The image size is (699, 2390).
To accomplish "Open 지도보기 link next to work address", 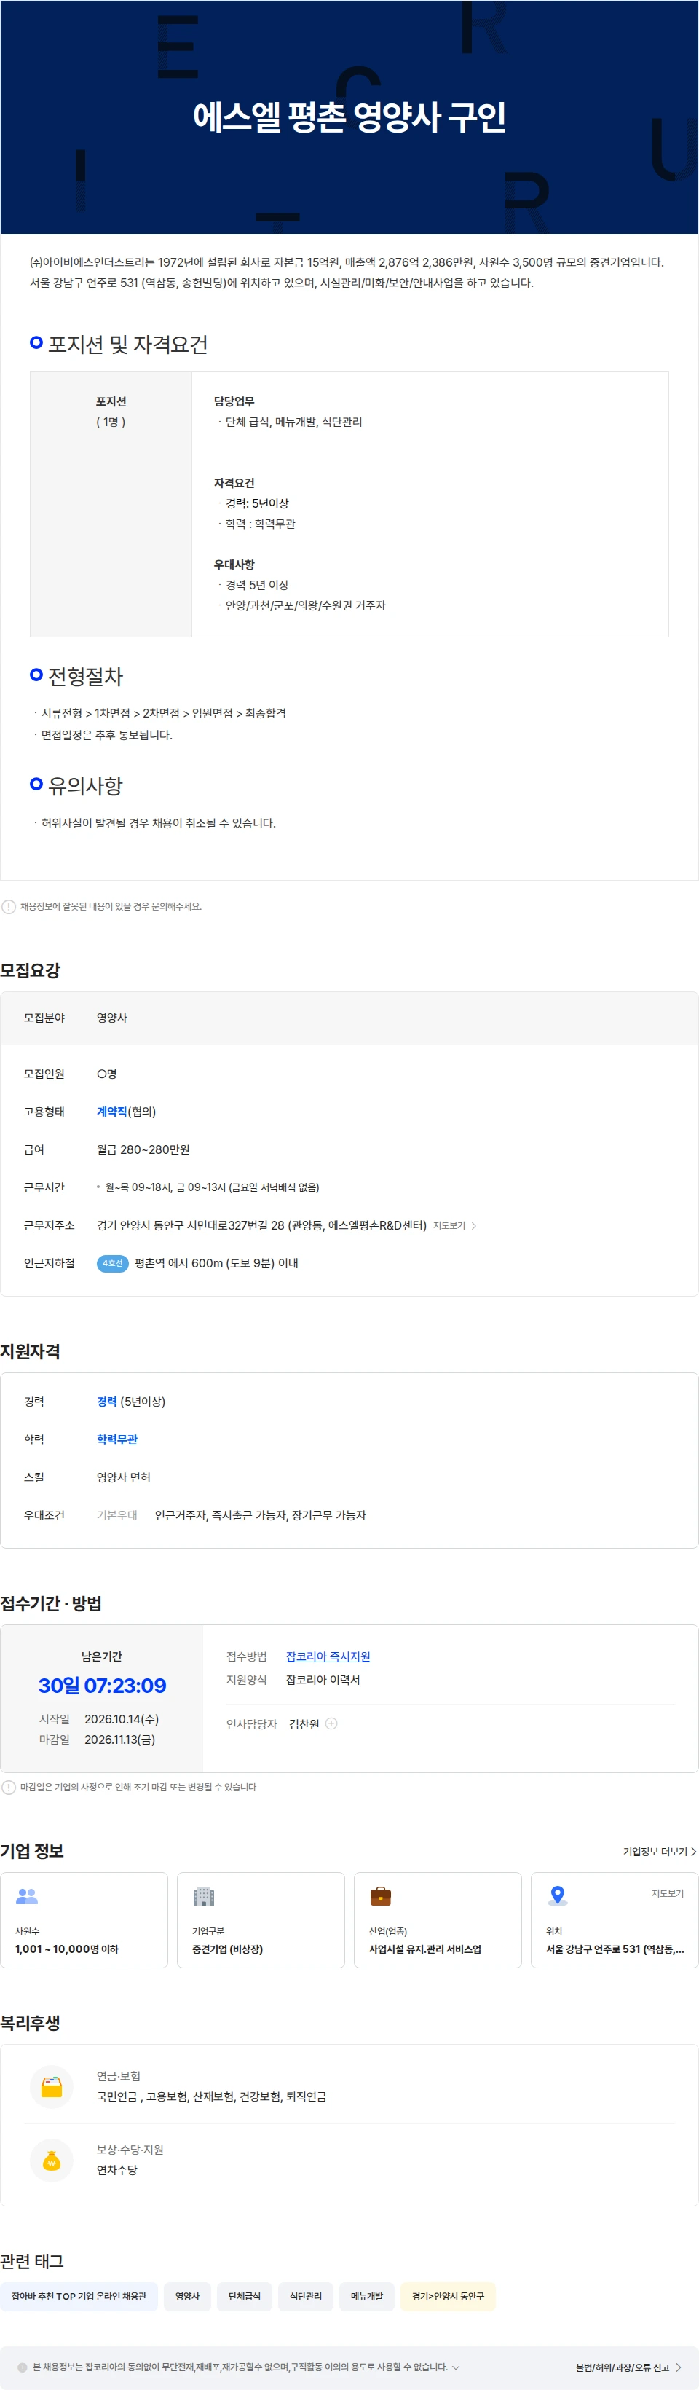I will 449,1226.
